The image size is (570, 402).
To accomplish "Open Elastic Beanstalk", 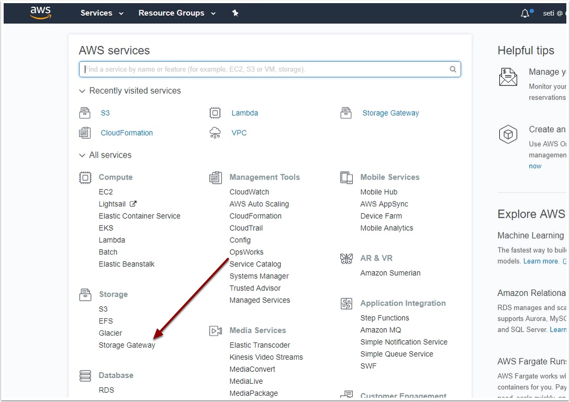I will (127, 264).
